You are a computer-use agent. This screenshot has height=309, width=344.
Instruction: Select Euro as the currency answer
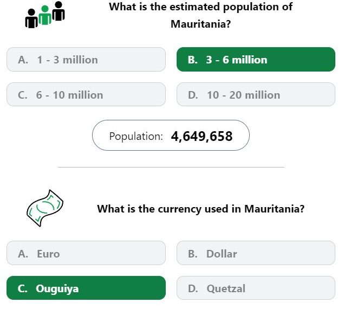coord(86,253)
